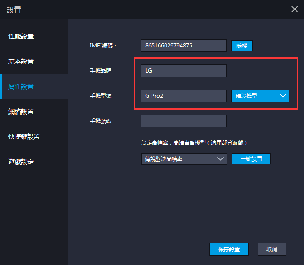Open the 基本設置 section
This screenshot has height=265, width=304.
point(21,61)
